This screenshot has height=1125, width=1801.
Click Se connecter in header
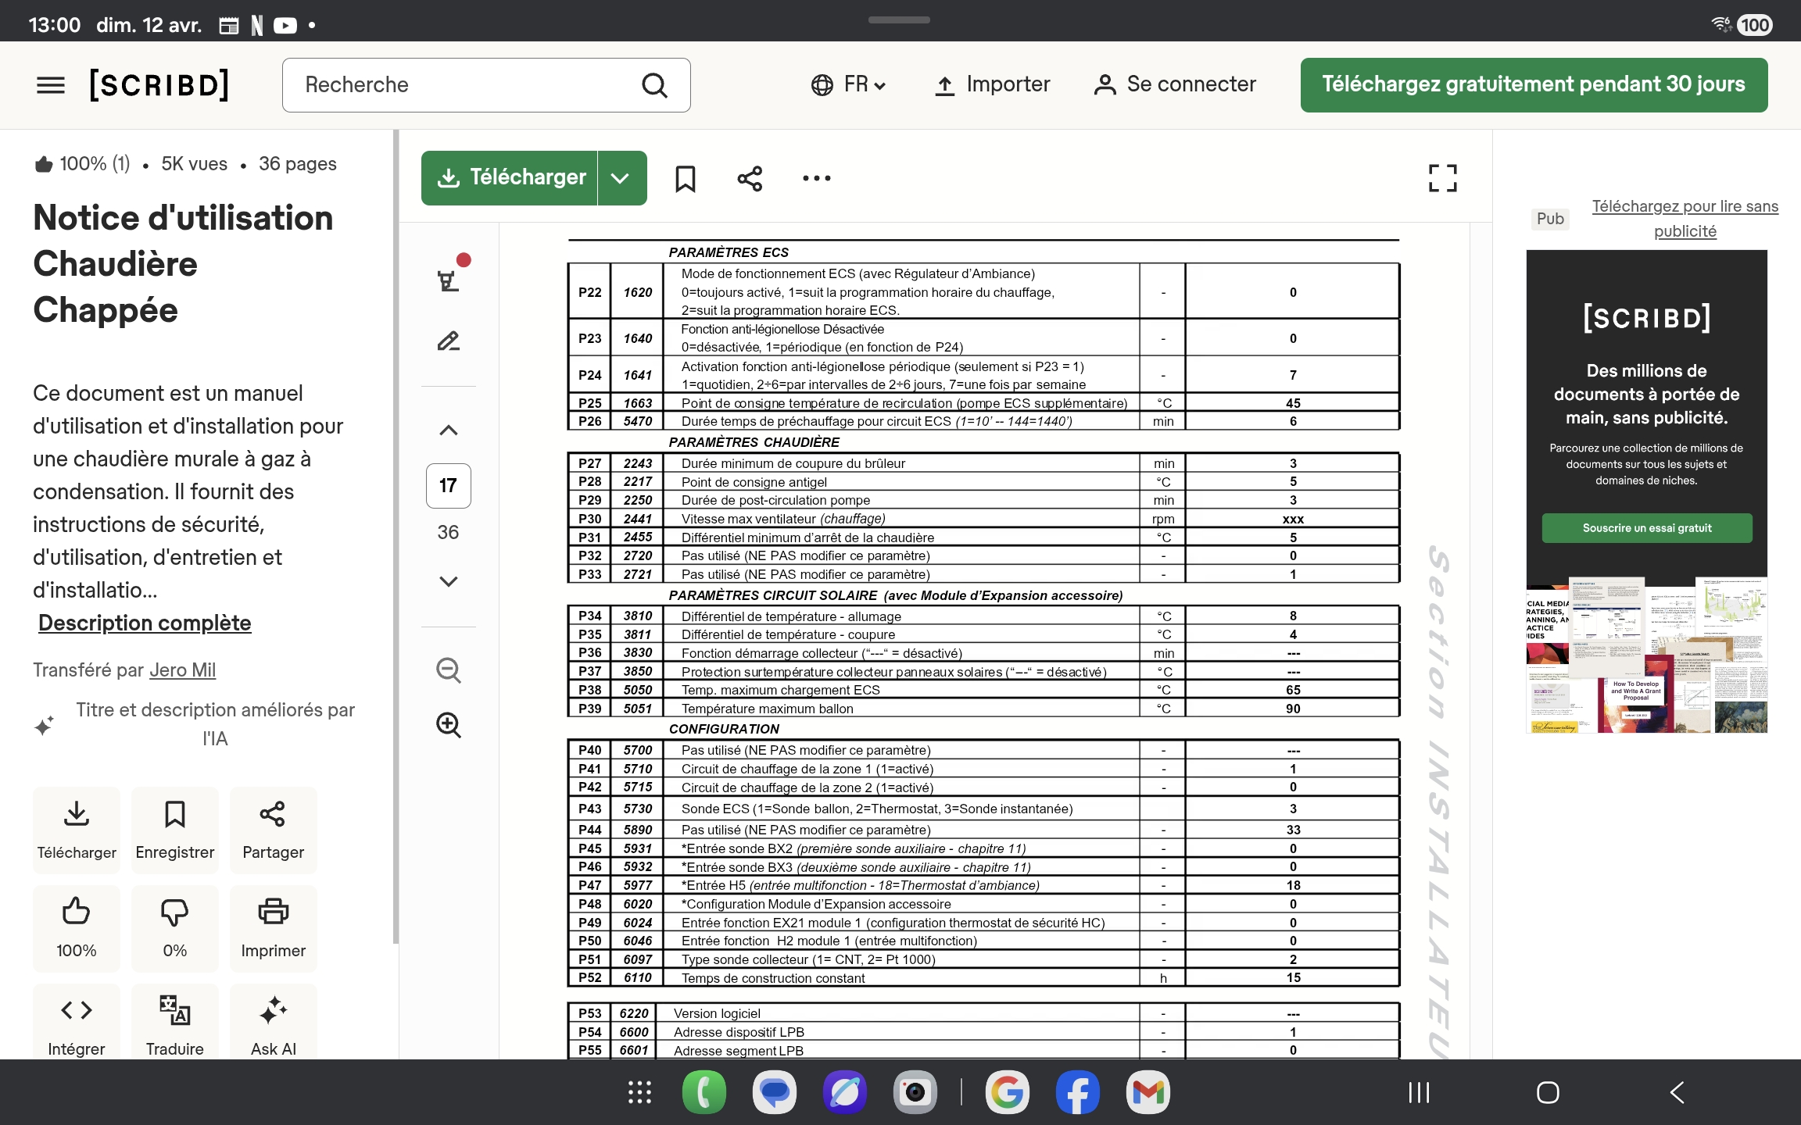pos(1175,84)
